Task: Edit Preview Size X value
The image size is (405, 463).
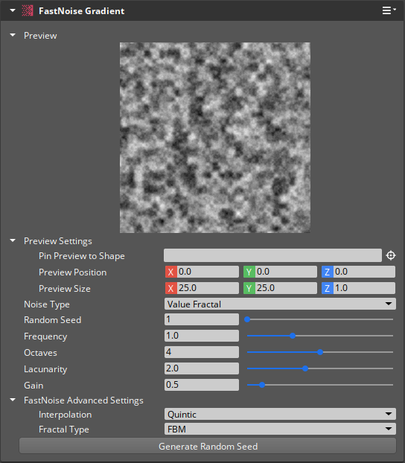Action: [208, 288]
